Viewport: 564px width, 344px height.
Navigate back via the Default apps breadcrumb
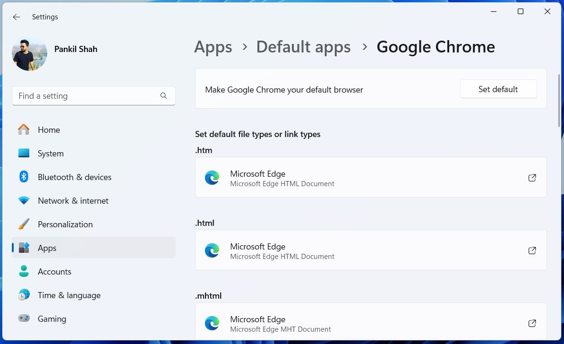(x=303, y=47)
